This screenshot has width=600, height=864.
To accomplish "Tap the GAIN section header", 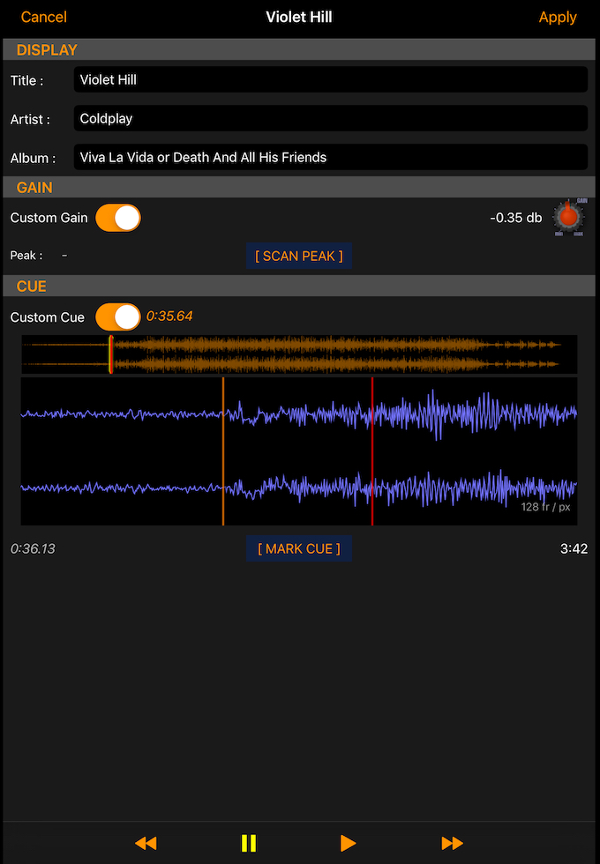I will (x=299, y=187).
